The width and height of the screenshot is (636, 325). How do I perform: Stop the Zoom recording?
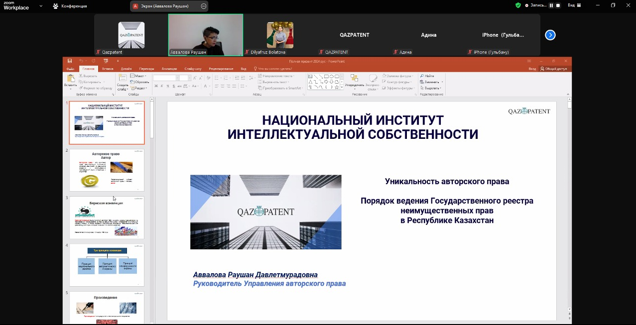tap(558, 5)
